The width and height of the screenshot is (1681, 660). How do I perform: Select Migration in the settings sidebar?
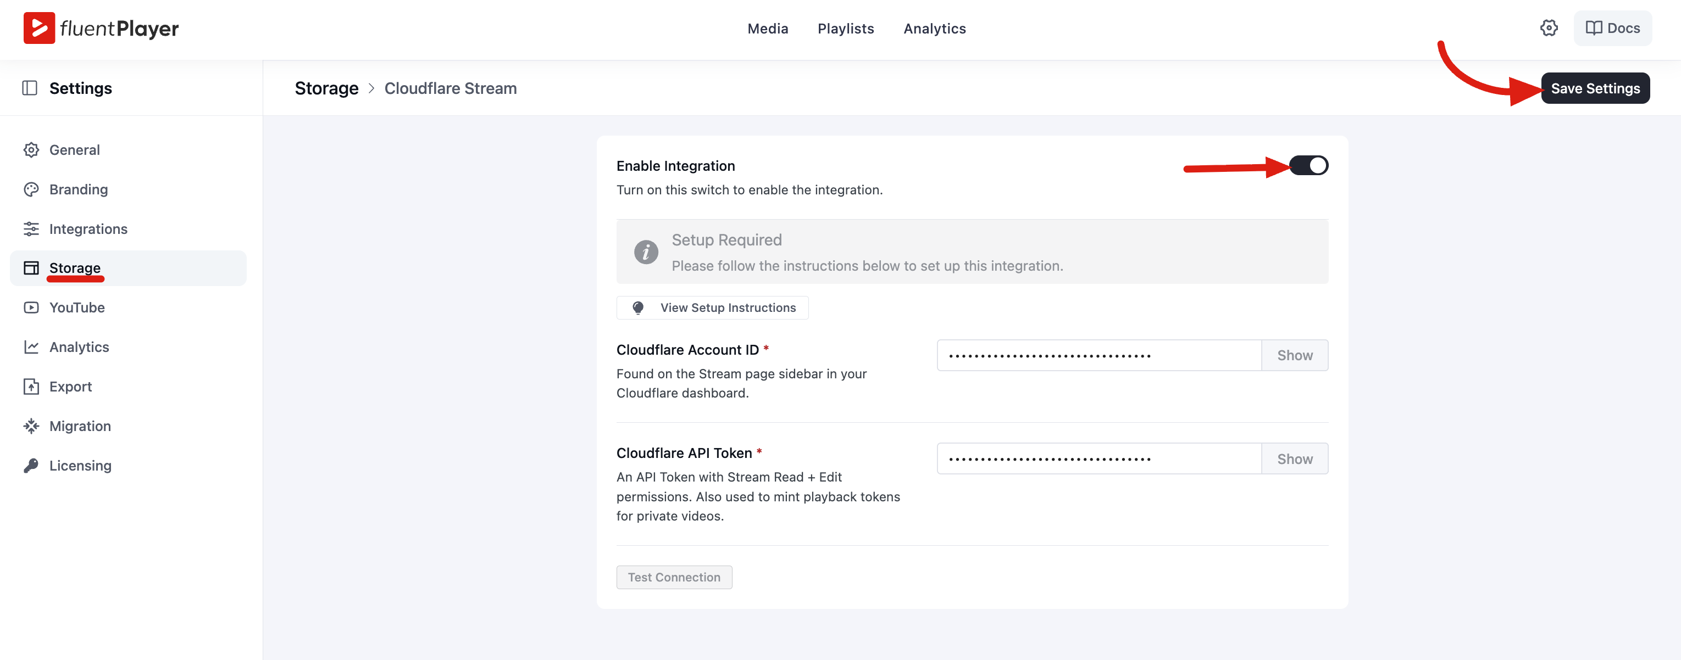point(128,426)
